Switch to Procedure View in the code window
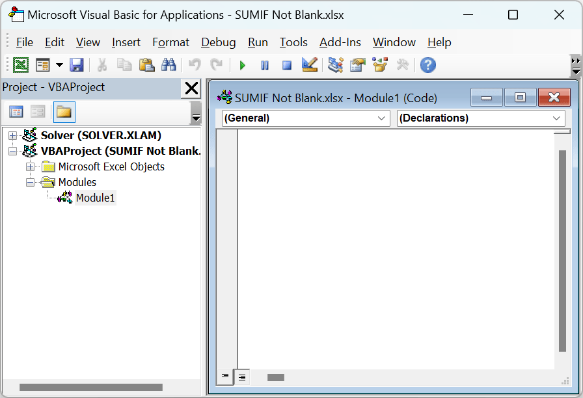 [224, 377]
